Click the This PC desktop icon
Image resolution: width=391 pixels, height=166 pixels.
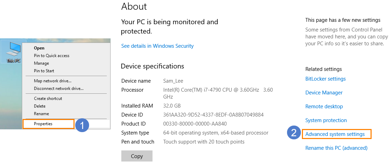coord(14,52)
